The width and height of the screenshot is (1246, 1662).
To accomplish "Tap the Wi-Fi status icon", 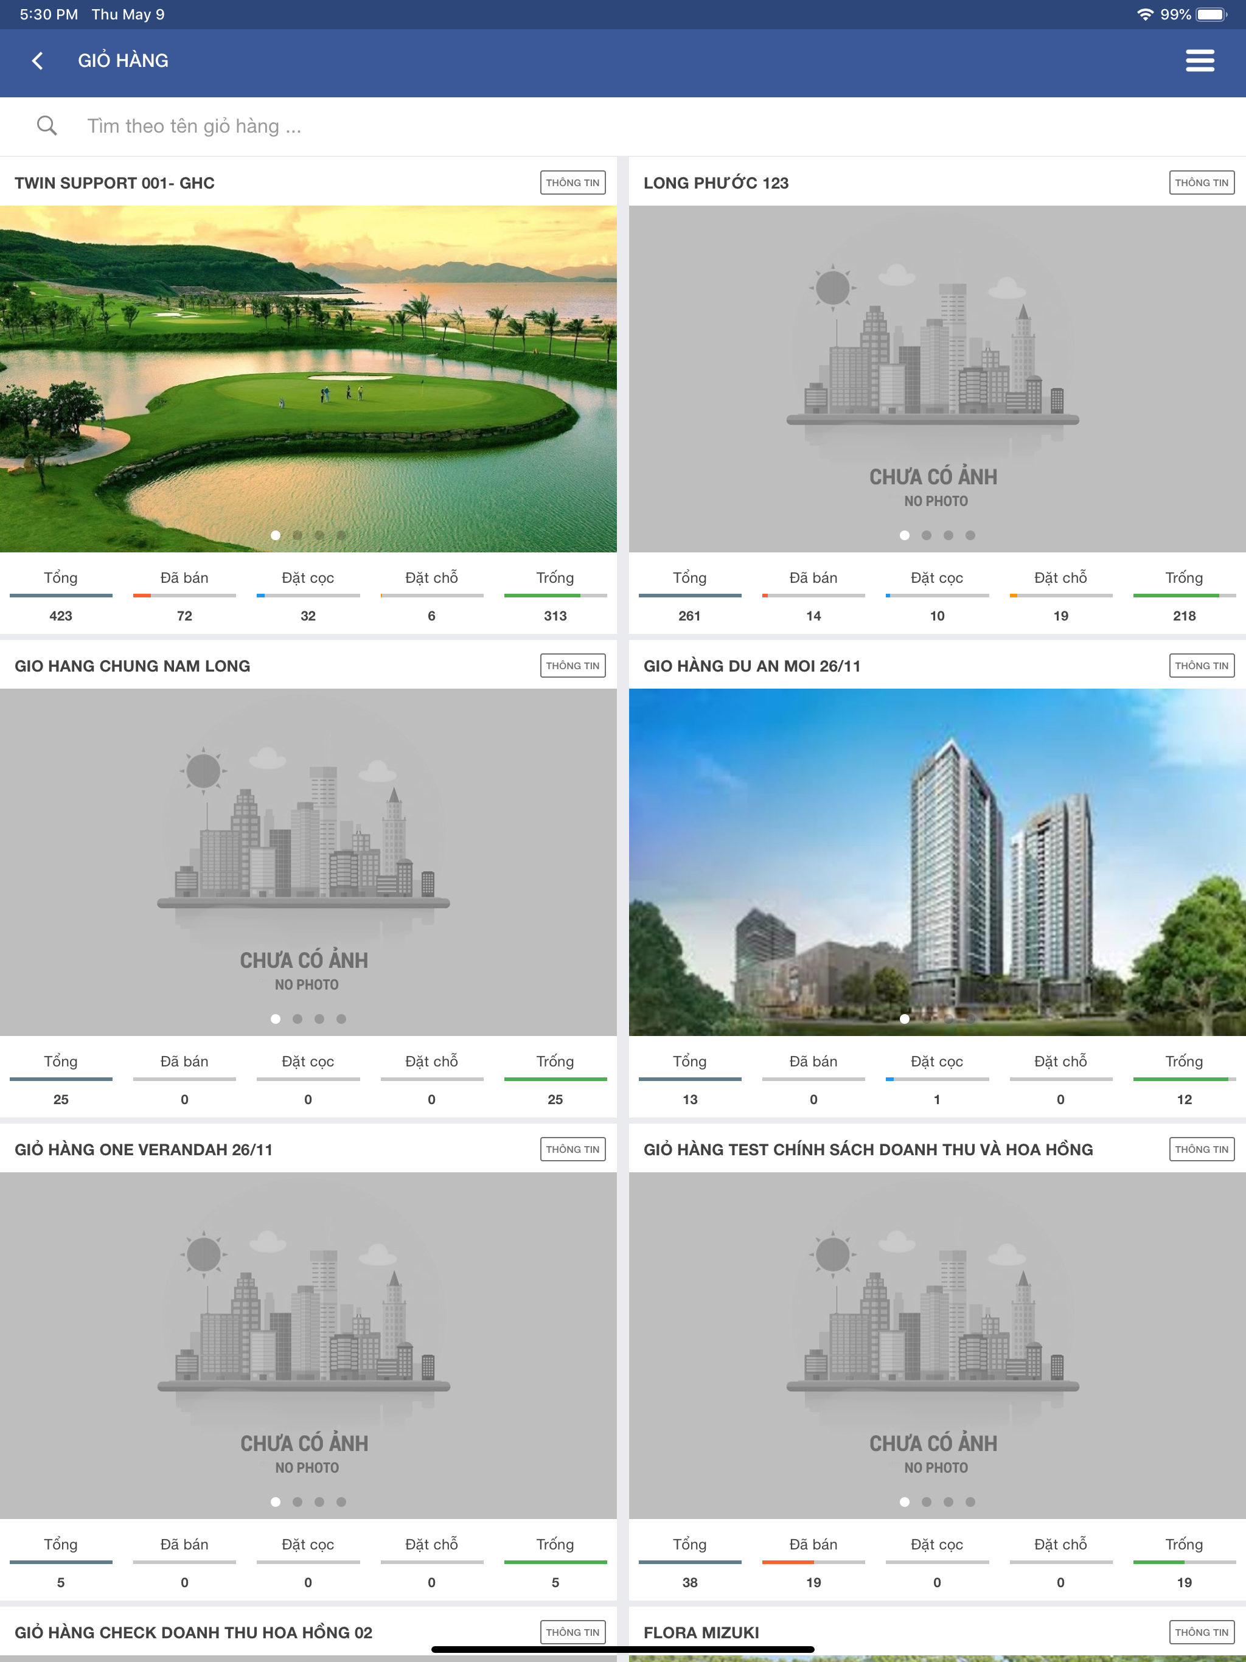I will [x=1144, y=14].
